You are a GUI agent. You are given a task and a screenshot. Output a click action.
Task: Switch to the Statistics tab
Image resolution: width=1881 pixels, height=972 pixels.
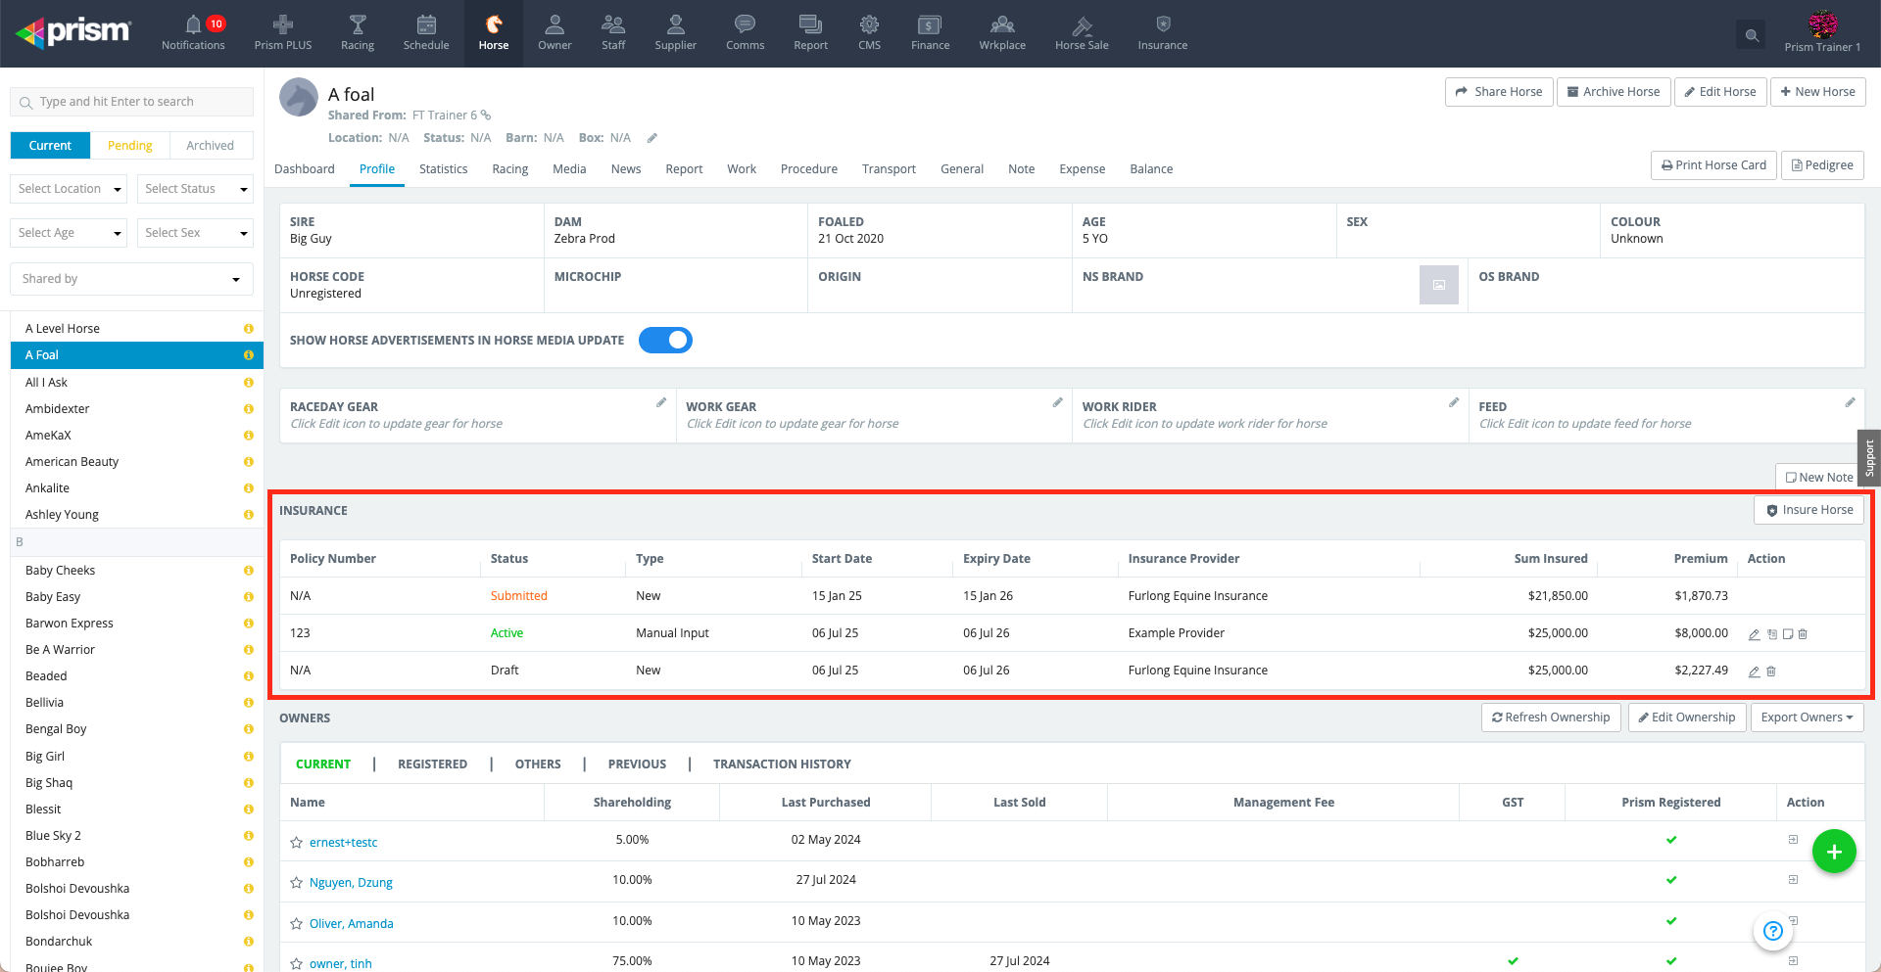coord(443,169)
